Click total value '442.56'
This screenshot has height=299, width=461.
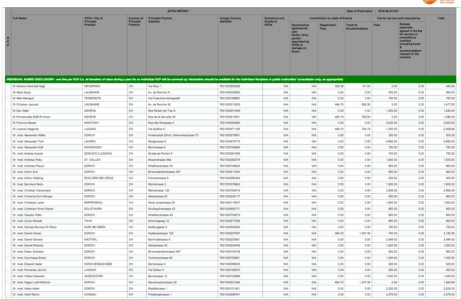point(450,86)
